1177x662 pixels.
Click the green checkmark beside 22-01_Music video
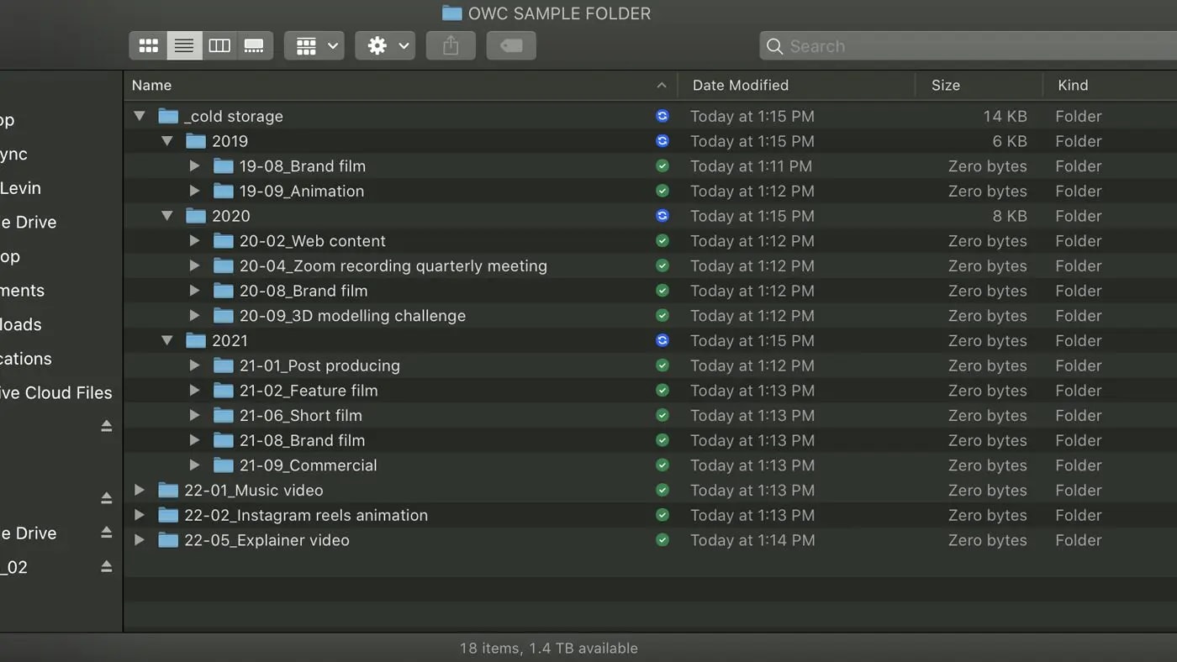662,491
